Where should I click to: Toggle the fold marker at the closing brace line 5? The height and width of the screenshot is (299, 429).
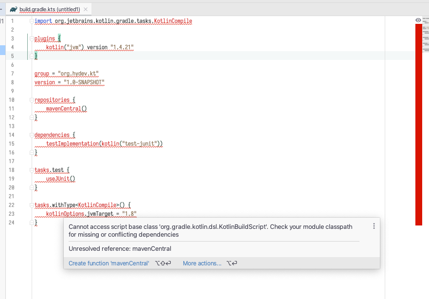(x=31, y=56)
